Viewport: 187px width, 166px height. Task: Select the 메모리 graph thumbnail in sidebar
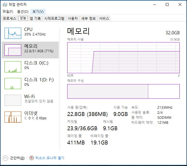point(13,50)
